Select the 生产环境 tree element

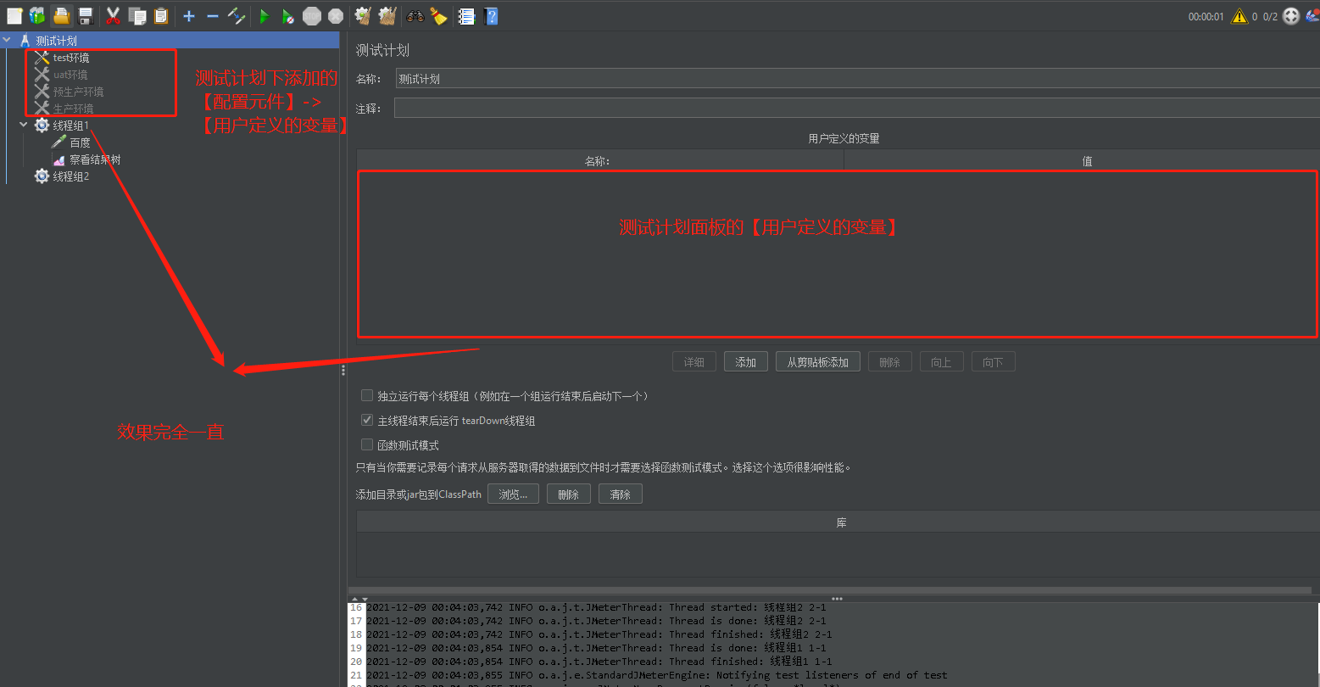pos(73,109)
